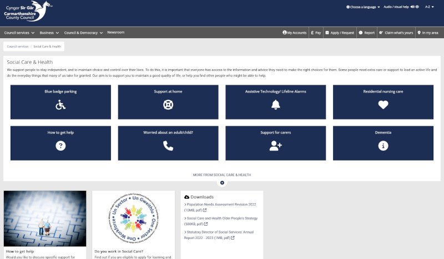Click the globe icon beside Choose a language
The width and height of the screenshot is (444, 259).
[x=348, y=7]
